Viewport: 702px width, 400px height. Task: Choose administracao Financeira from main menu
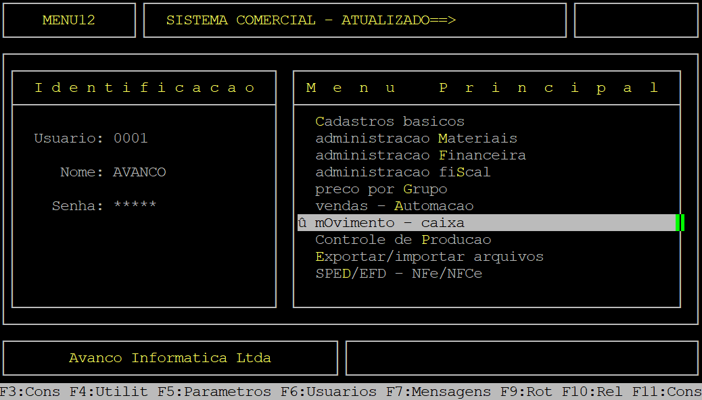tap(420, 155)
